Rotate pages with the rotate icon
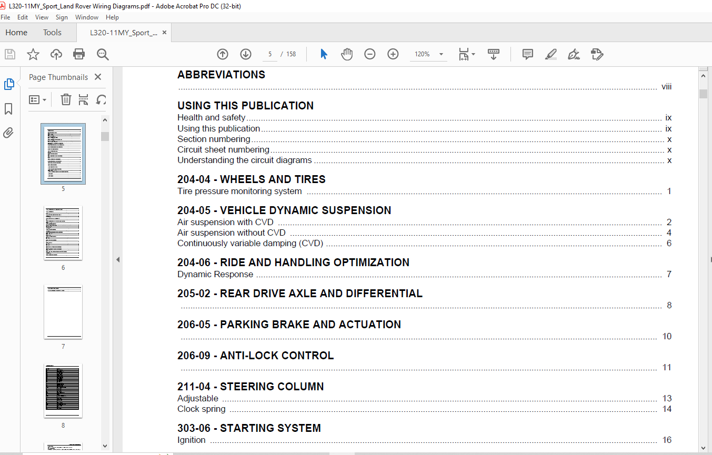 point(102,99)
